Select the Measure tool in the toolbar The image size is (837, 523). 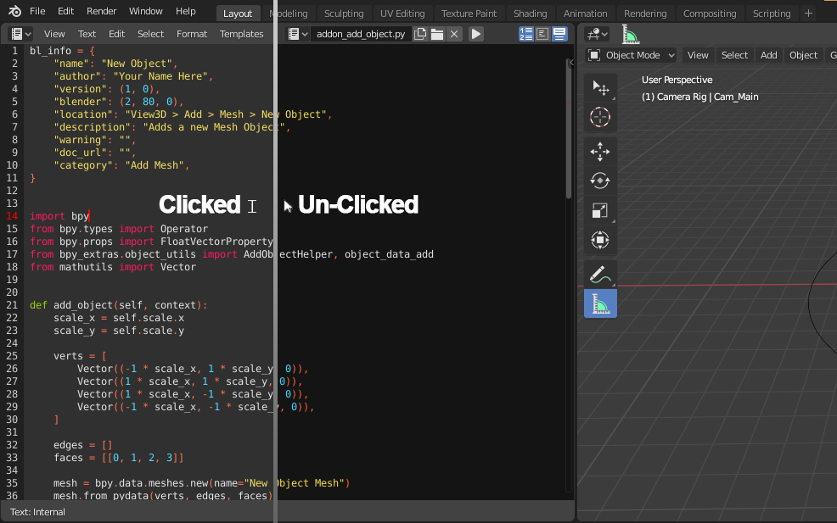(x=600, y=304)
